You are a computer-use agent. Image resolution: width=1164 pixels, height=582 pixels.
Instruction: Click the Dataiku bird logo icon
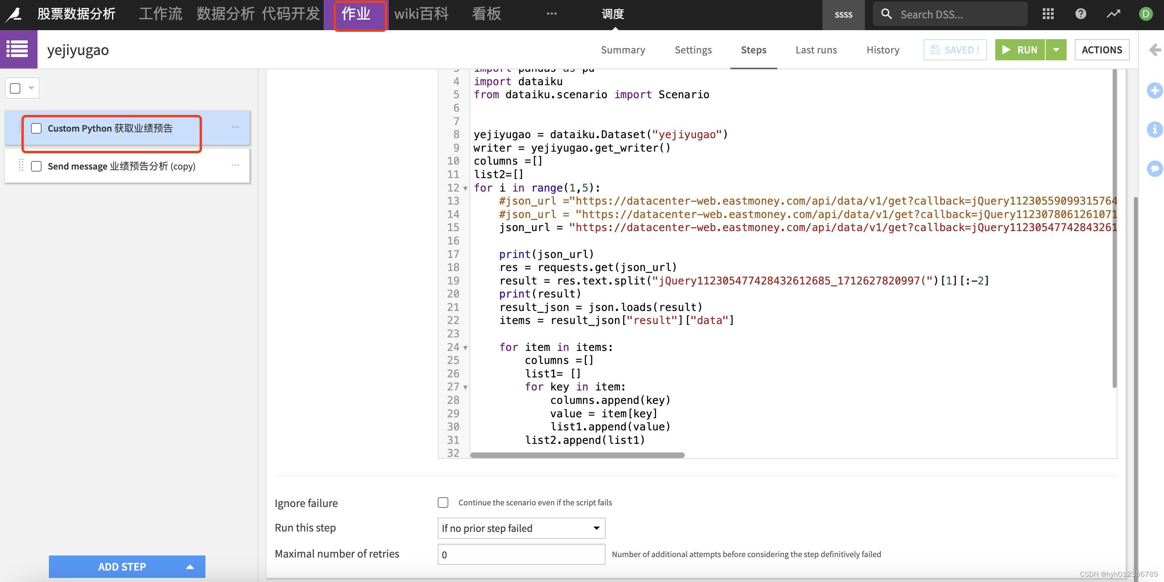13,14
